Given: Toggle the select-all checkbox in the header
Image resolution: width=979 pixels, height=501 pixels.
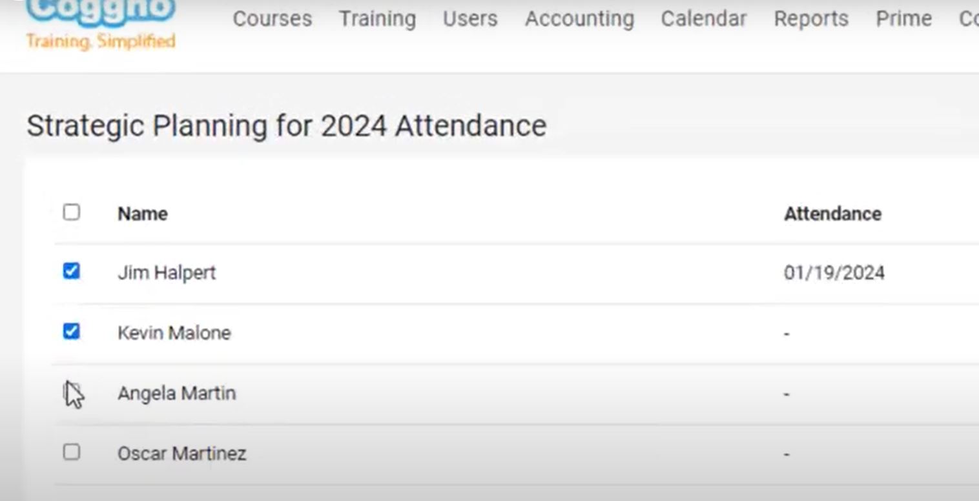Looking at the screenshot, I should [x=72, y=212].
